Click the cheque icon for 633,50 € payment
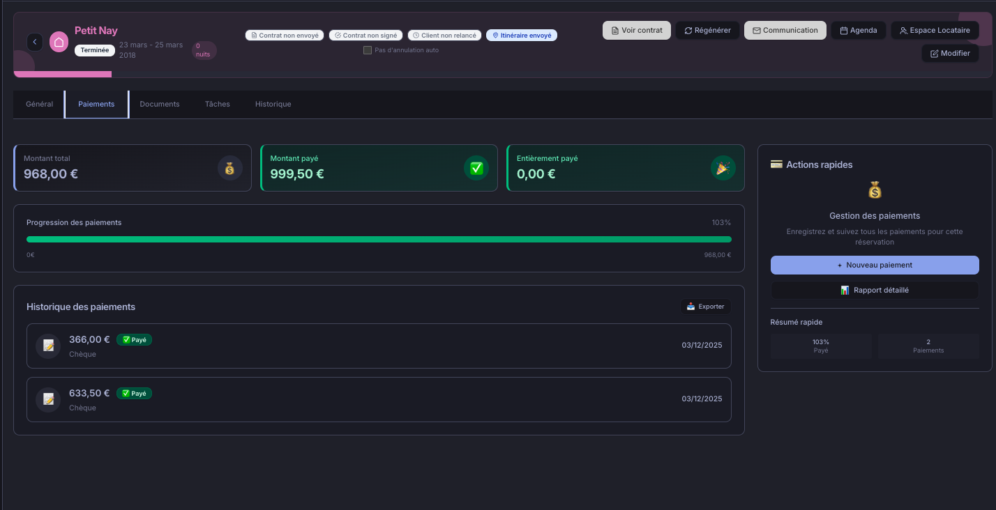996x510 pixels. [x=48, y=399]
